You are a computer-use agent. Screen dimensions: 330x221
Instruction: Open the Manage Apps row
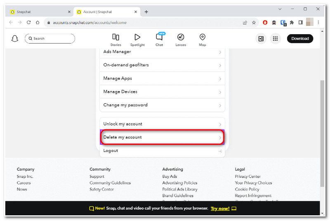pos(162,79)
